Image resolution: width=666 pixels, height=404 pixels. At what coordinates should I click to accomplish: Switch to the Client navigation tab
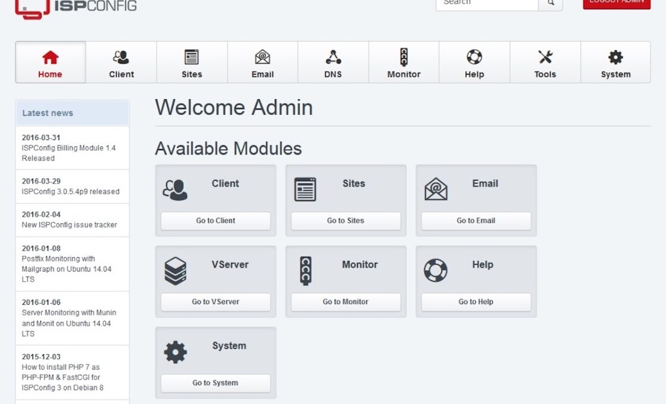pyautogui.click(x=121, y=62)
